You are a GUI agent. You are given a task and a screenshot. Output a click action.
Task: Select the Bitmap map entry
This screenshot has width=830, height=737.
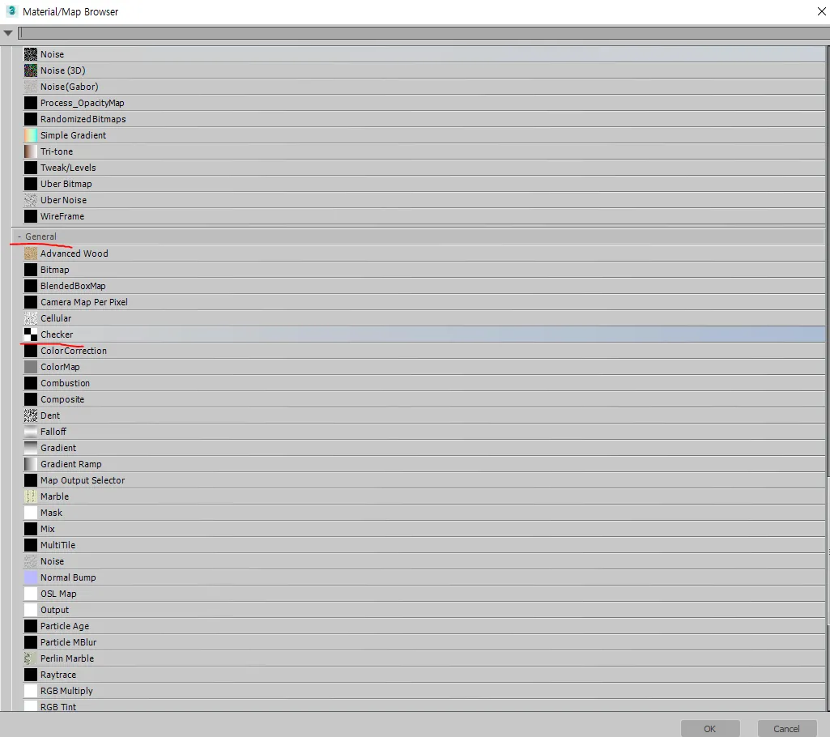pyautogui.click(x=55, y=270)
